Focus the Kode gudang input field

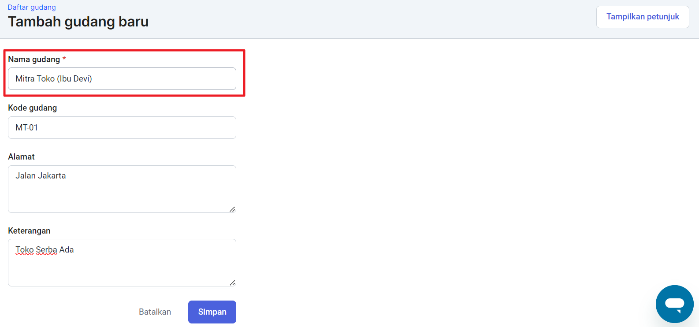point(122,128)
